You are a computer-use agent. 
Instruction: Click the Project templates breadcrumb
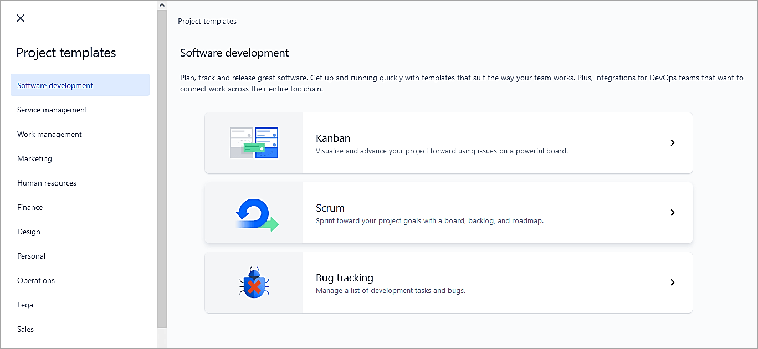(207, 22)
